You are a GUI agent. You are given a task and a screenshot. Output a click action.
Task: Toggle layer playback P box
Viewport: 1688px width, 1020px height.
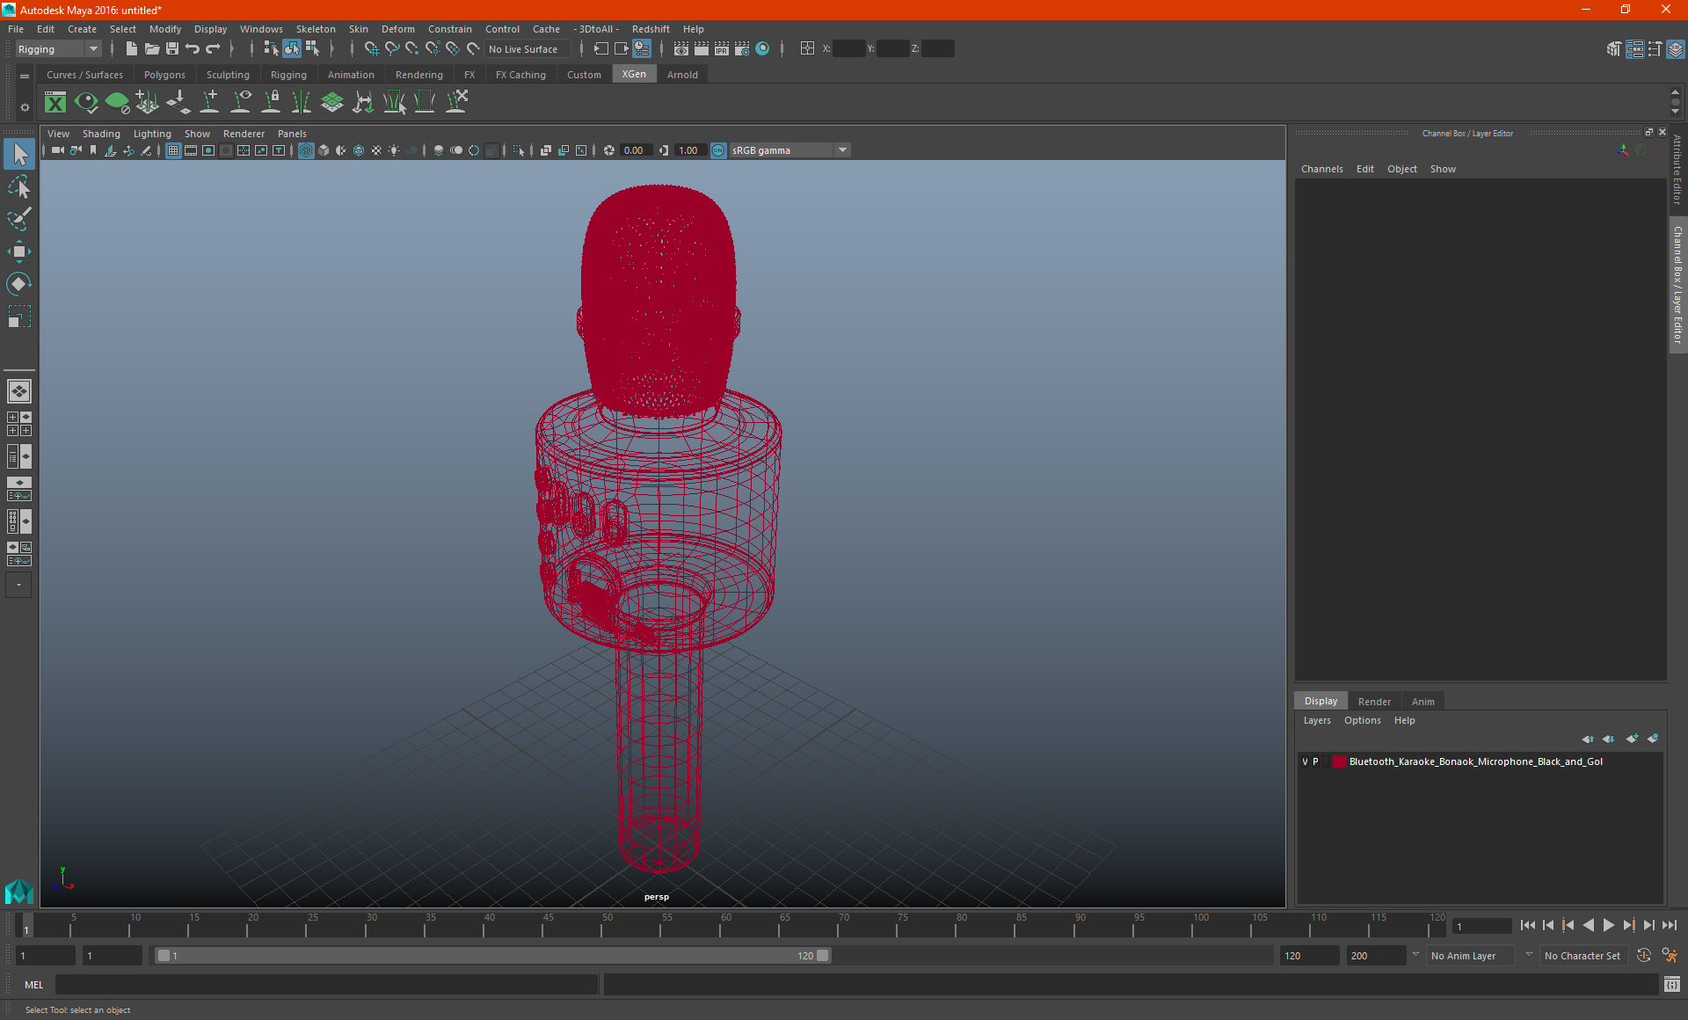pyautogui.click(x=1315, y=761)
